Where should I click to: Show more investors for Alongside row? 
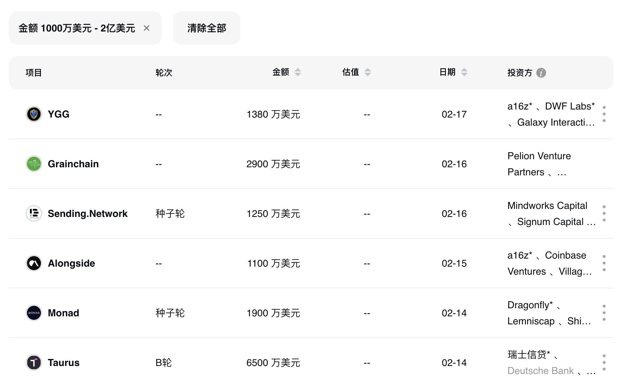[x=604, y=263]
